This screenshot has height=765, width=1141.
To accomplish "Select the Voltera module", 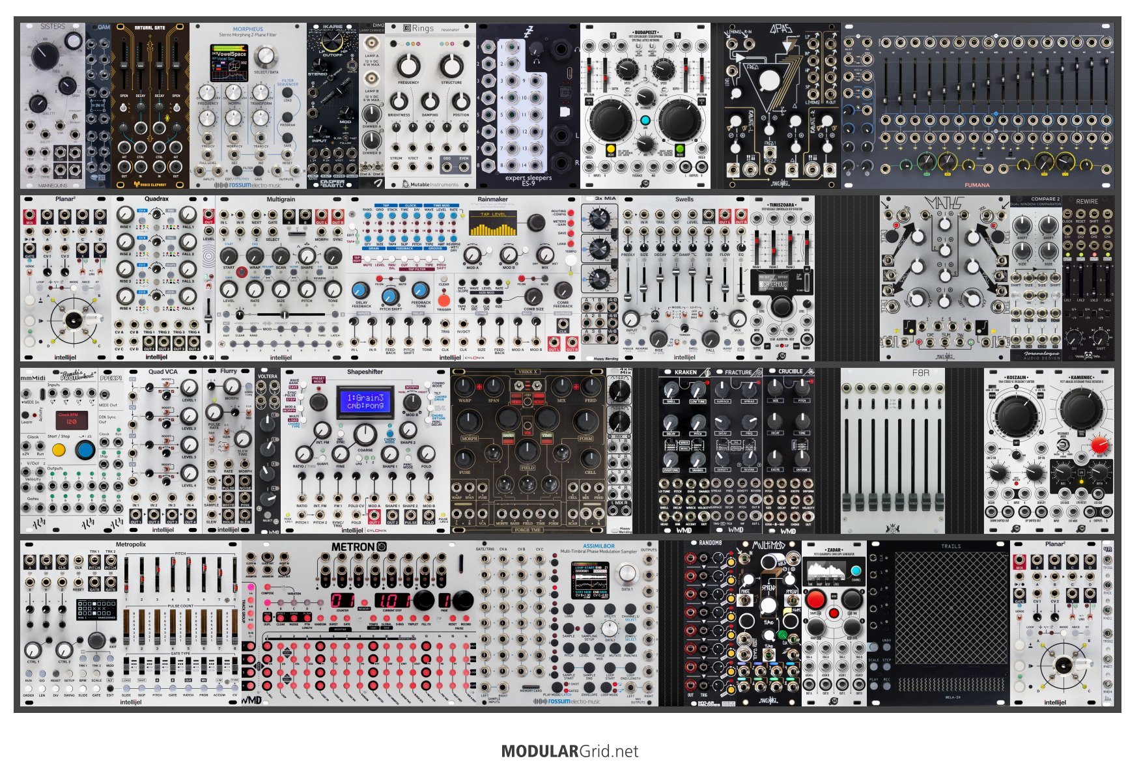I will click(x=267, y=451).
